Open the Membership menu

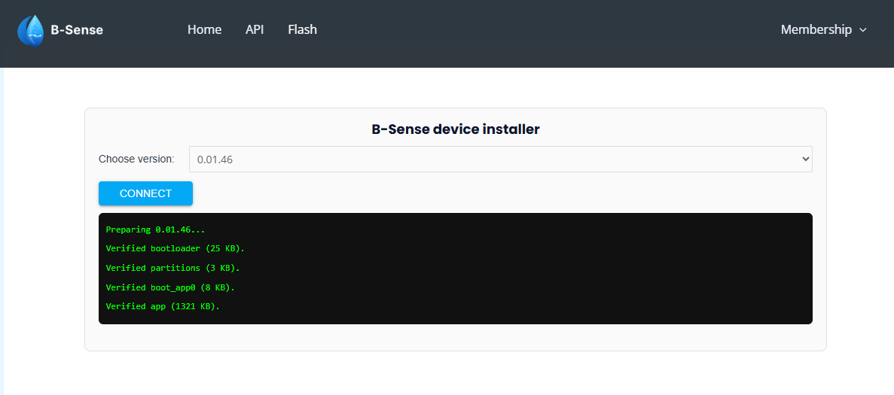tap(816, 30)
